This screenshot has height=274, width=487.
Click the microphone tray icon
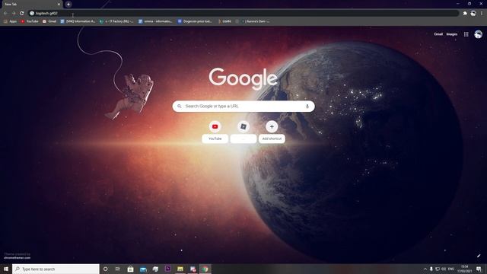pos(431,269)
